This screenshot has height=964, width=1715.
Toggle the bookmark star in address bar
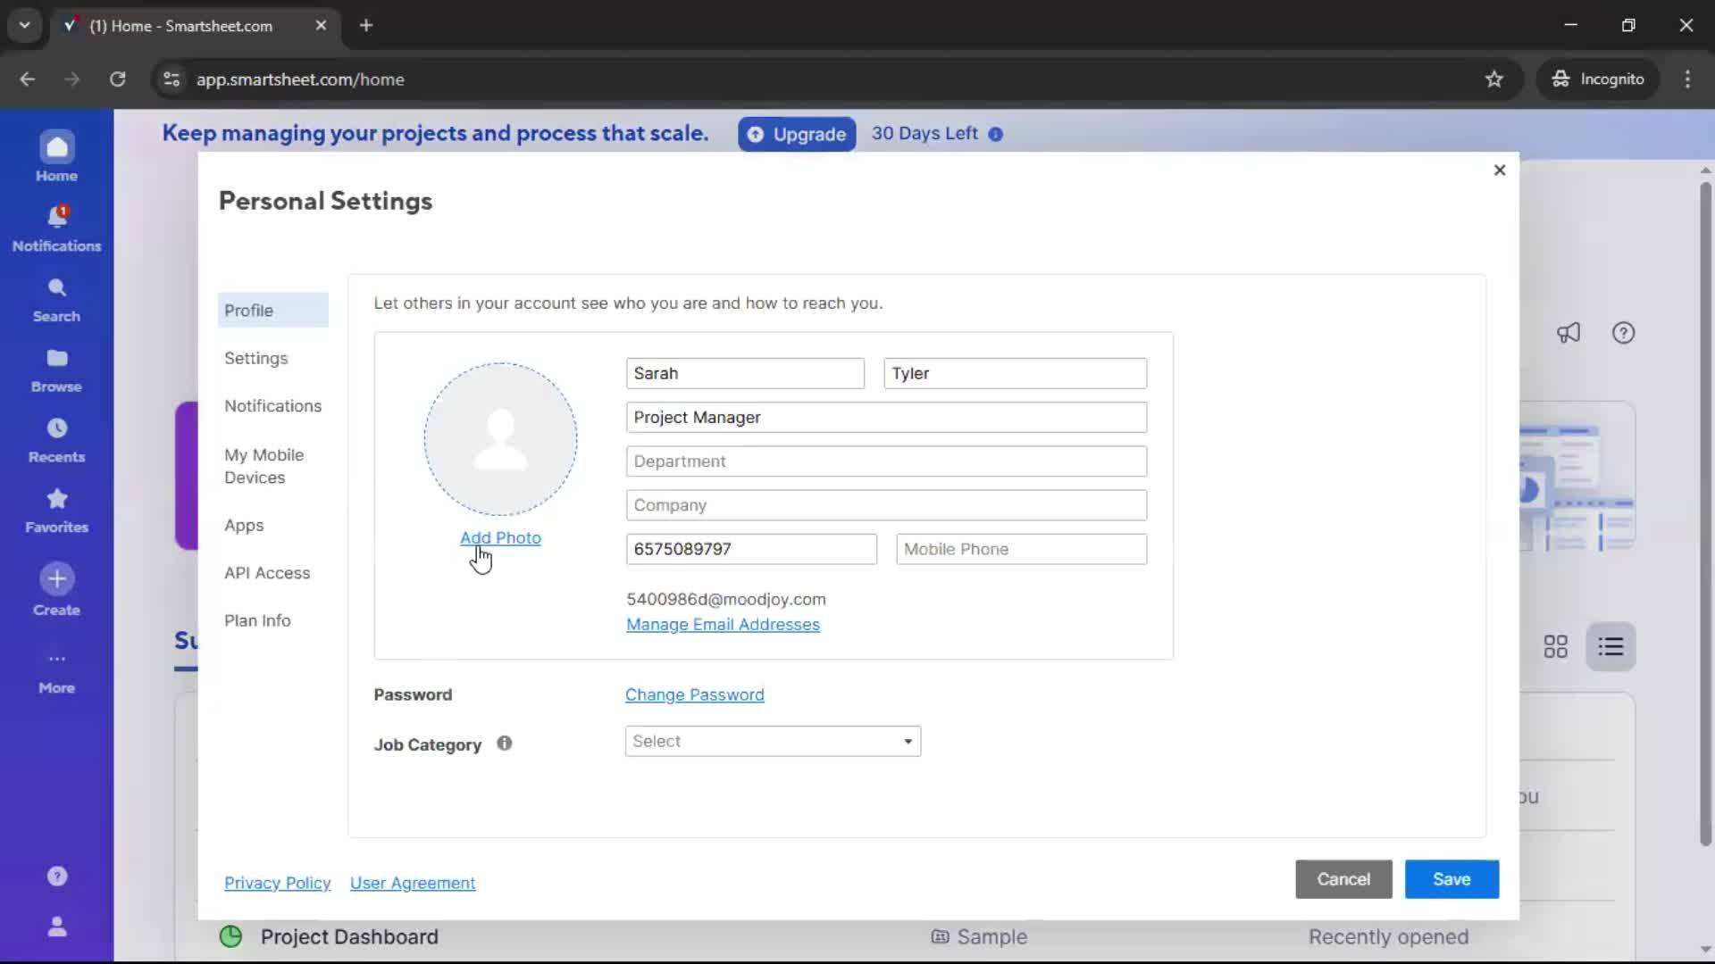[1494, 79]
